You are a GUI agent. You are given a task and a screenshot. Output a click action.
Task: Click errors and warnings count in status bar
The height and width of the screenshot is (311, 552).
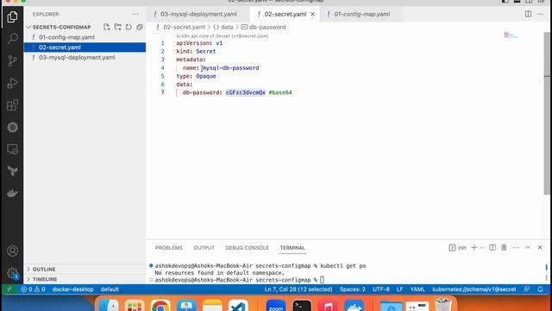pos(33,289)
